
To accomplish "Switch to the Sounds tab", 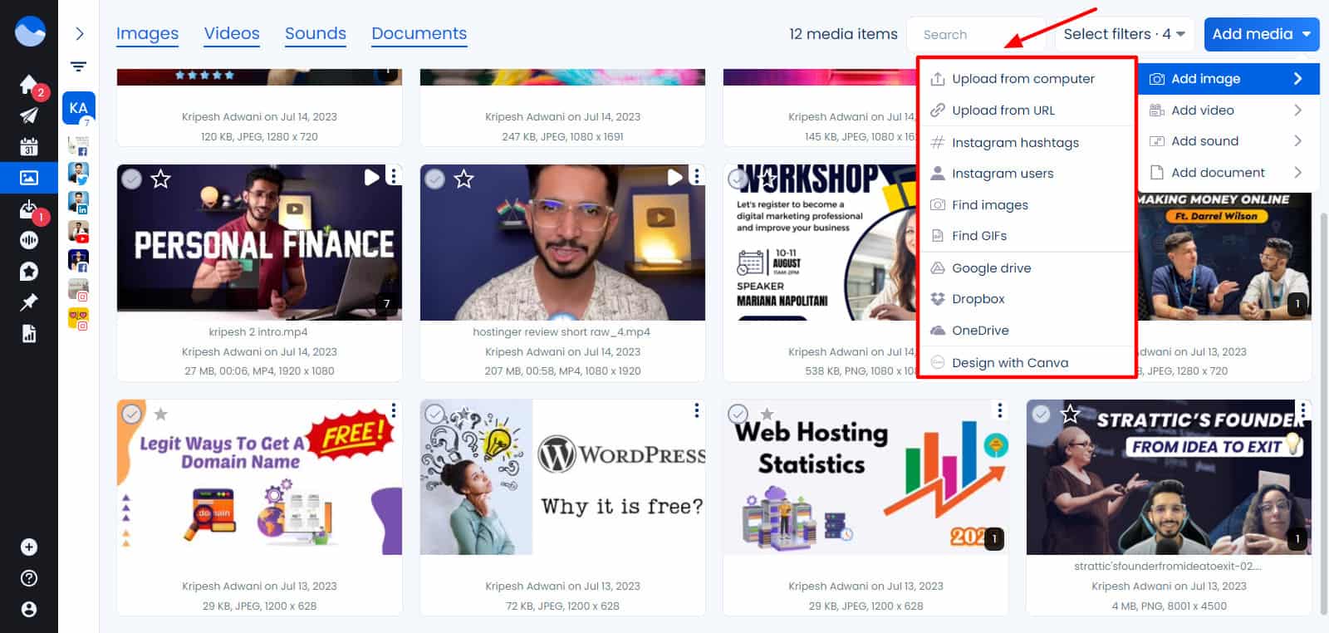I will 316,34.
